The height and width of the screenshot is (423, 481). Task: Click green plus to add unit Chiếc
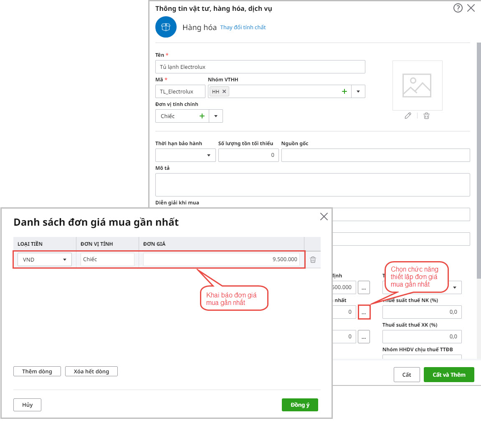pos(202,116)
